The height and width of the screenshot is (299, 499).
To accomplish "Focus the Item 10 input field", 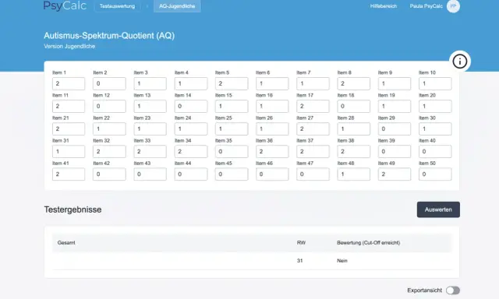I will point(435,83).
